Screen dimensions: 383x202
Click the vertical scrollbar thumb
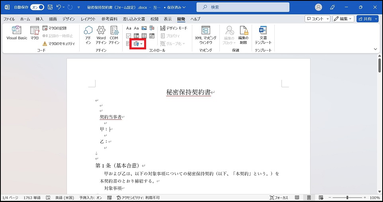click(x=379, y=66)
